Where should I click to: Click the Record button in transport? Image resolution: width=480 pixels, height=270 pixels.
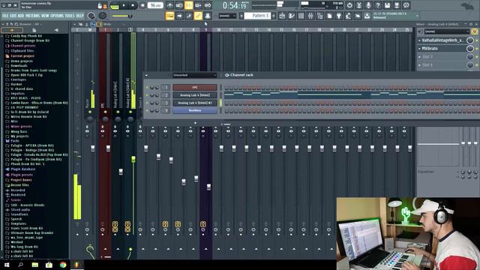(142, 5)
